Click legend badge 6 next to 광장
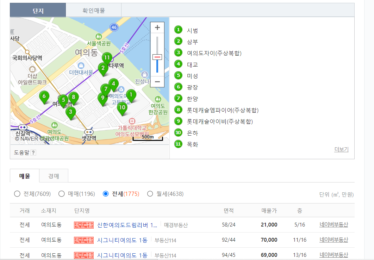Screen dimensions: 374x260 [x=178, y=87]
